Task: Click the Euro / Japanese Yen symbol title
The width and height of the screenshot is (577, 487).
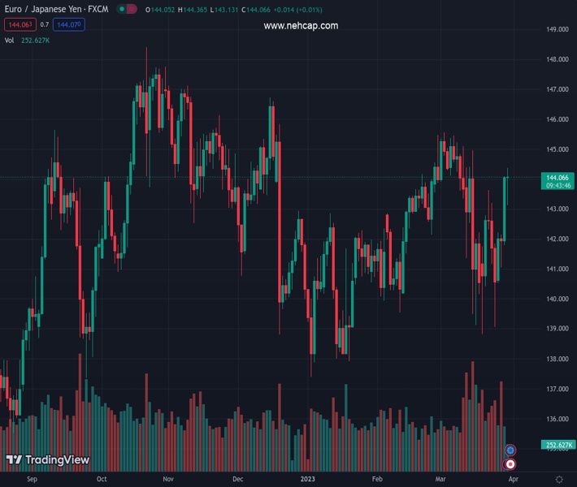Action: pos(55,9)
